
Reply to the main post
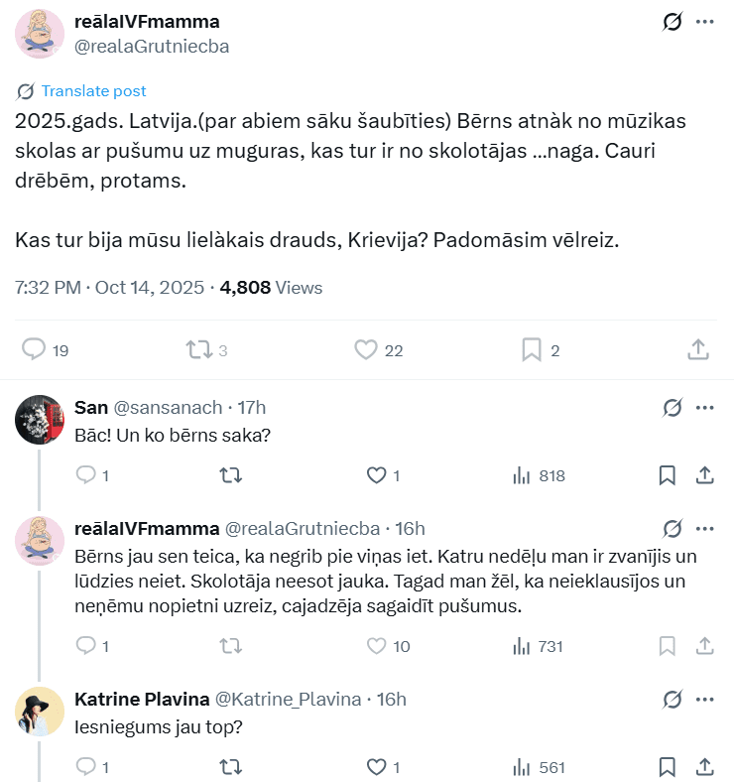[x=34, y=349]
